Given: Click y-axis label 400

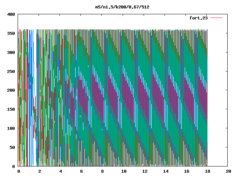Looking at the screenshot, I should click(11, 14).
